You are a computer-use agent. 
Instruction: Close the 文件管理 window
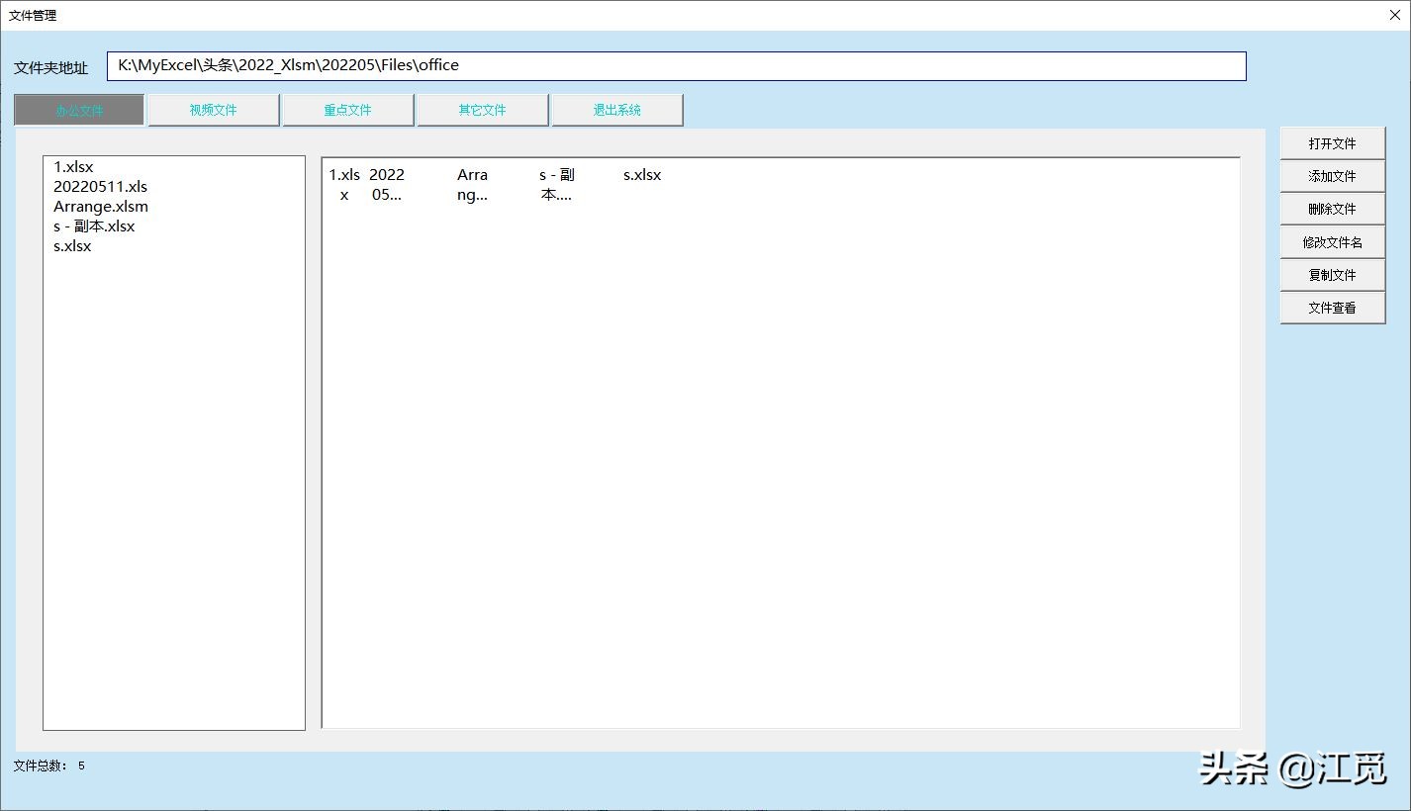tap(1393, 15)
